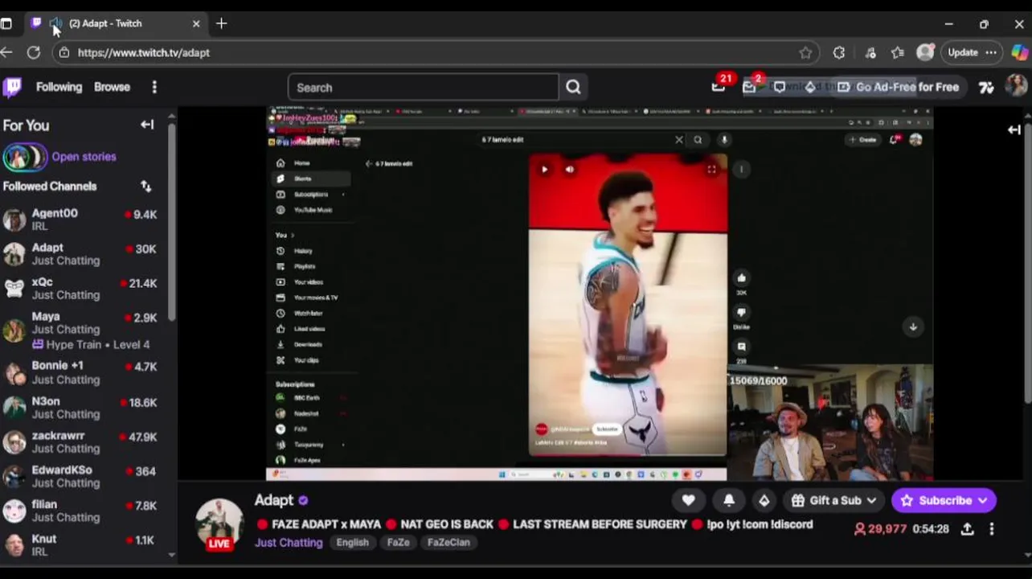This screenshot has width=1032, height=579.
Task: Open the Browse tab
Action: click(112, 87)
